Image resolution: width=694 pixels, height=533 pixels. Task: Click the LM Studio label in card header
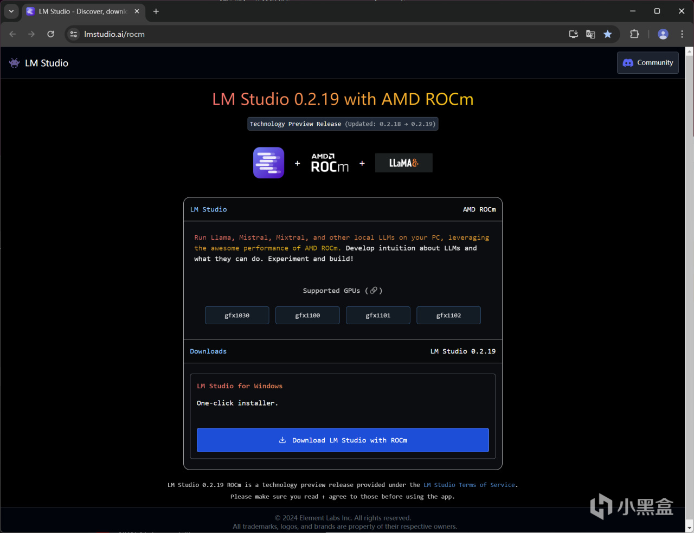[x=209, y=209]
